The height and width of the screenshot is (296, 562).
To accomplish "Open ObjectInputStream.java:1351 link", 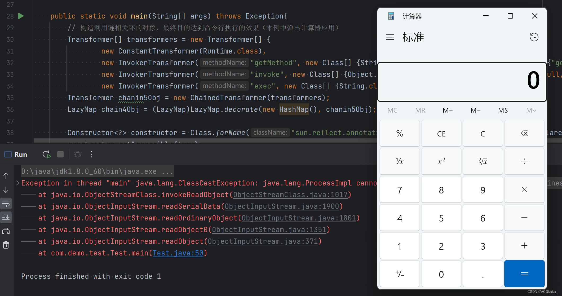I will pyautogui.click(x=269, y=230).
